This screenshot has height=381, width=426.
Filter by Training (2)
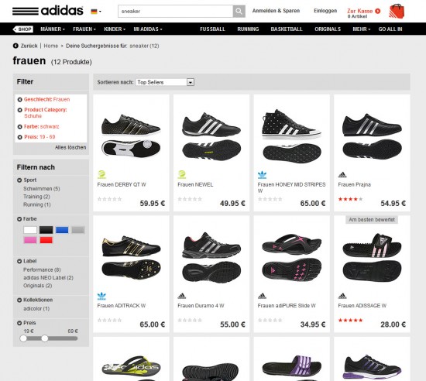(x=36, y=197)
